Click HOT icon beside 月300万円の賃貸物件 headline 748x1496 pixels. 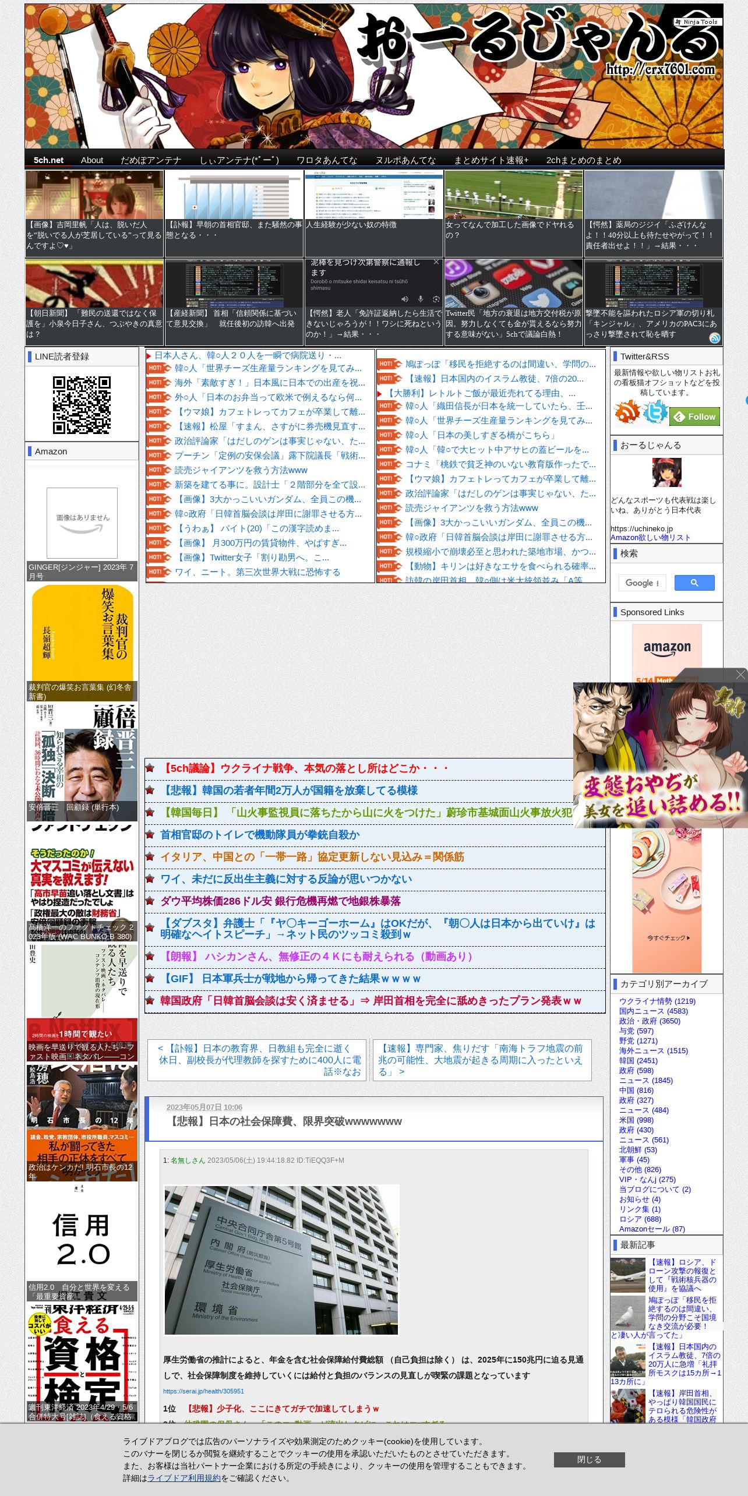pyautogui.click(x=159, y=543)
